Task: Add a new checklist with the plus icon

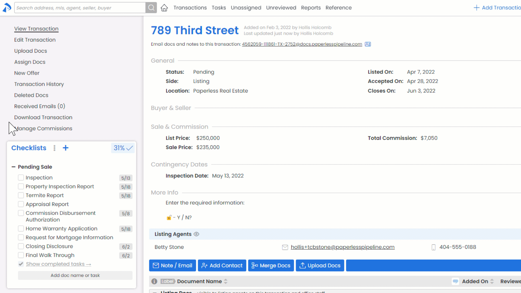Action: pos(65,148)
